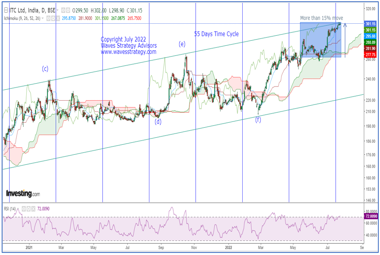
Task: Click the Ichimoku value 265.7500
Action: click(134, 18)
